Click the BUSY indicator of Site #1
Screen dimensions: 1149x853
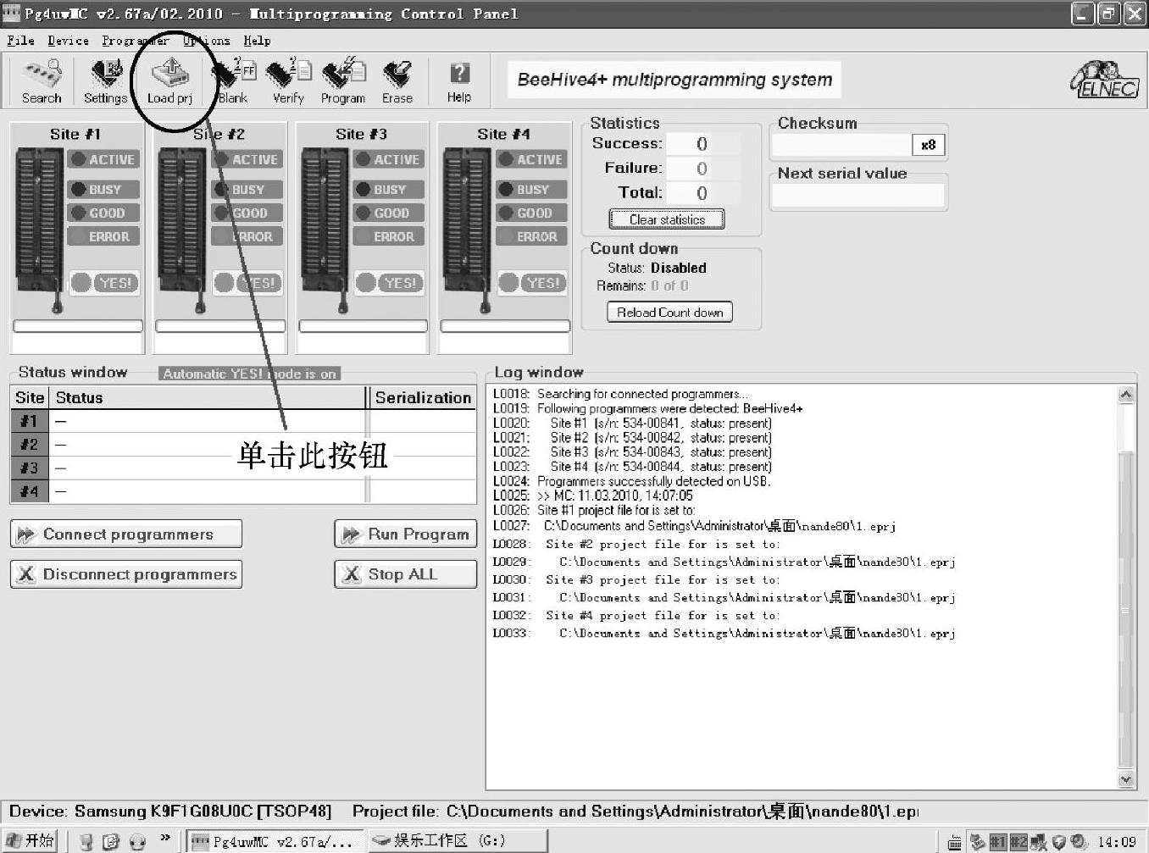click(x=103, y=190)
